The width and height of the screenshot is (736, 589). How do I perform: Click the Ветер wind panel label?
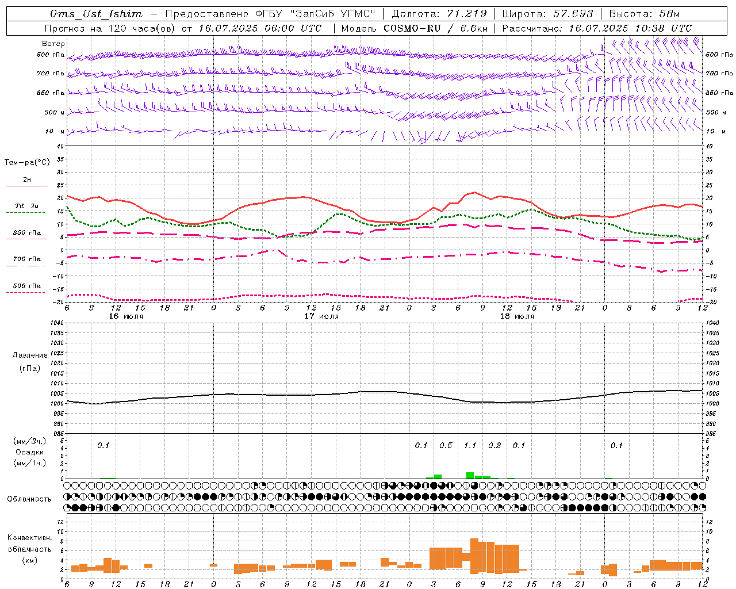pyautogui.click(x=53, y=44)
